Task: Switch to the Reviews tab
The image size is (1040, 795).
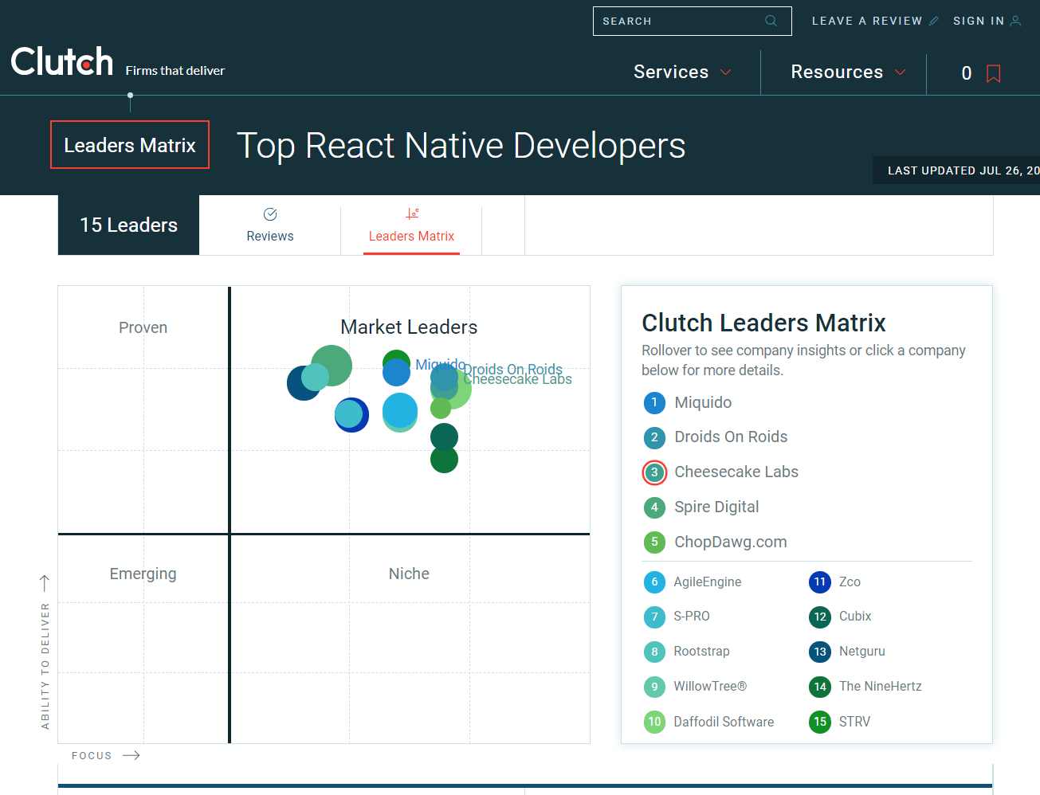Action: coord(270,225)
